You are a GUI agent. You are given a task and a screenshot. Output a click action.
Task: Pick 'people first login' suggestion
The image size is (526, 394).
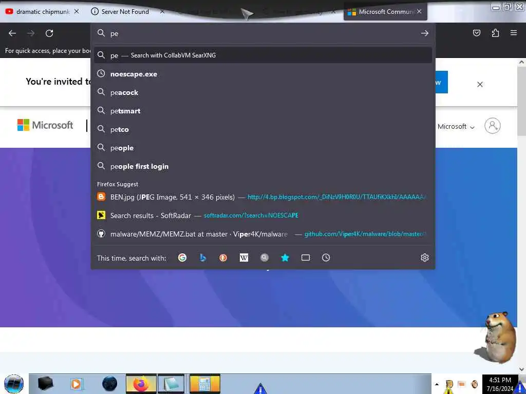coord(263,166)
